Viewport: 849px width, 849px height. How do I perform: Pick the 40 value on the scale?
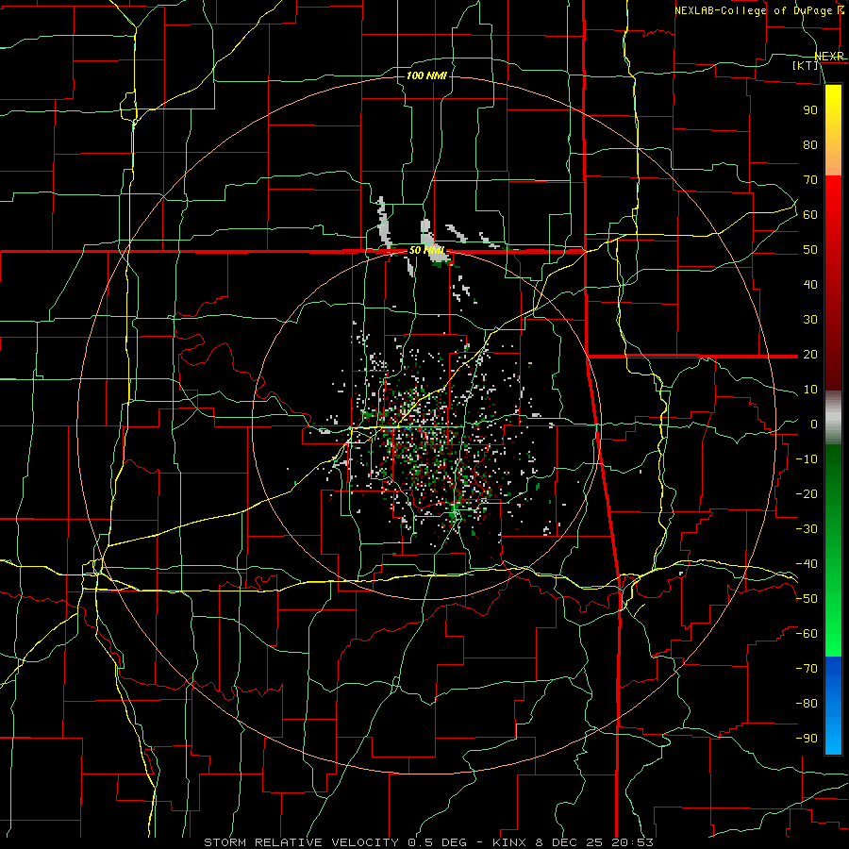[810, 284]
